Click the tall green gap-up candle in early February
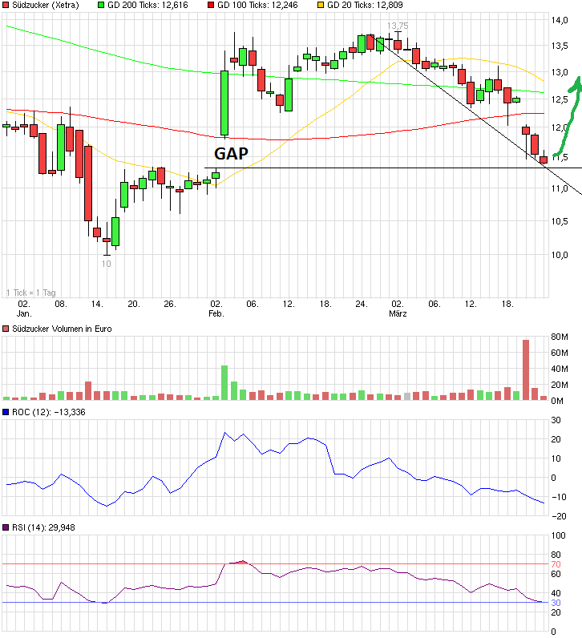582x638 pixels. (224, 103)
